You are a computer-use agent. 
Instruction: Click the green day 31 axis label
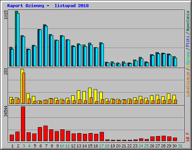180,146
